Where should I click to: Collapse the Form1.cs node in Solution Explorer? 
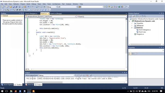coord(132,28)
